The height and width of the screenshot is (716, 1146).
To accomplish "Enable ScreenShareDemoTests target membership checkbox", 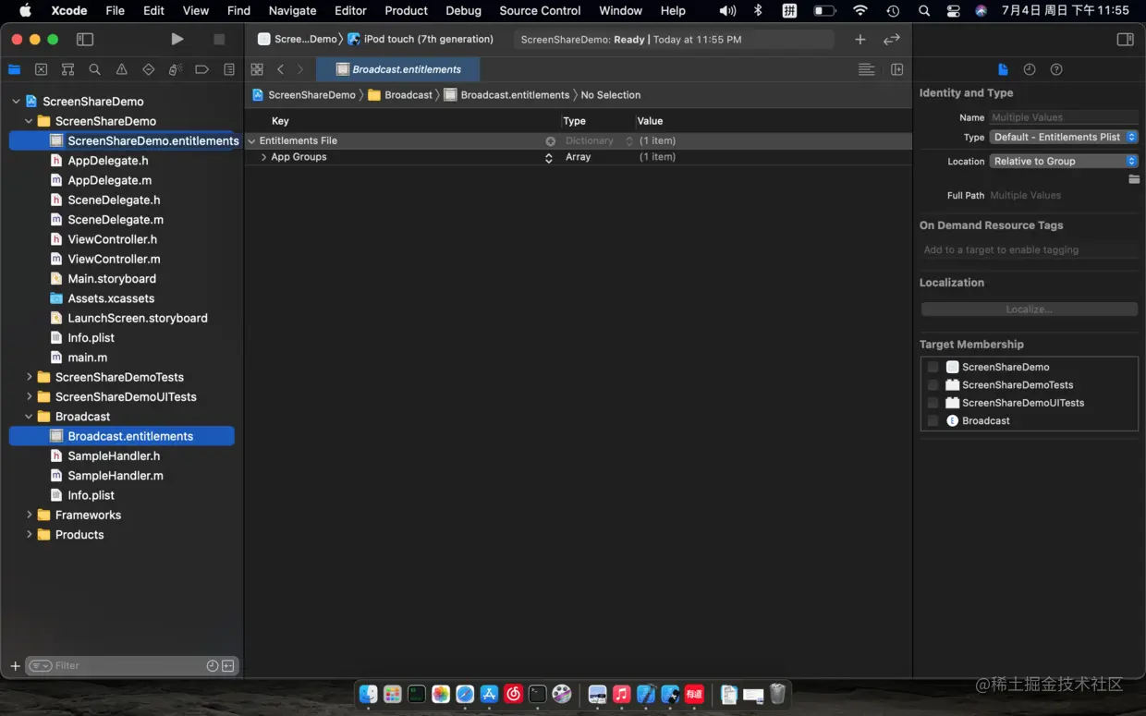I will pyautogui.click(x=933, y=385).
